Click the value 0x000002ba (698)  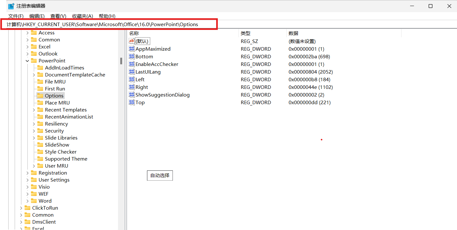[309, 56]
